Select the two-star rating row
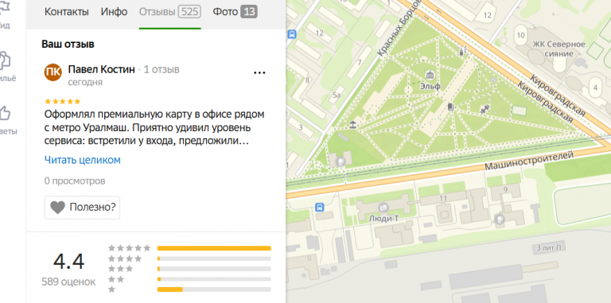Viewport: 611px width, 303px height. pos(189,279)
